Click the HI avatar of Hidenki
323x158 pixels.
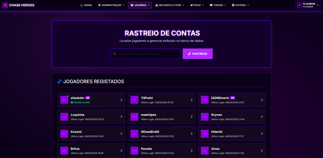(205, 134)
